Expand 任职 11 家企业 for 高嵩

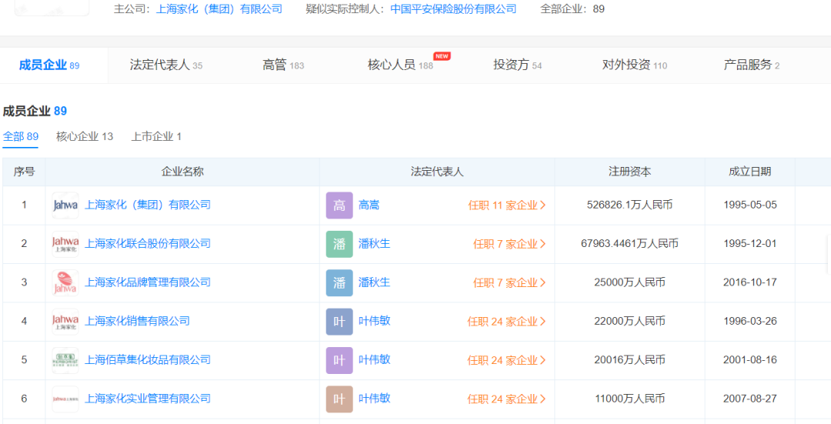pyautogui.click(x=507, y=205)
